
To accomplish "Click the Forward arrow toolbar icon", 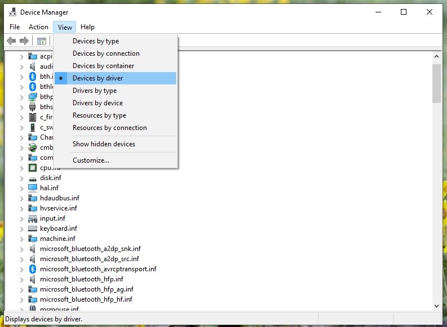I will (x=24, y=41).
